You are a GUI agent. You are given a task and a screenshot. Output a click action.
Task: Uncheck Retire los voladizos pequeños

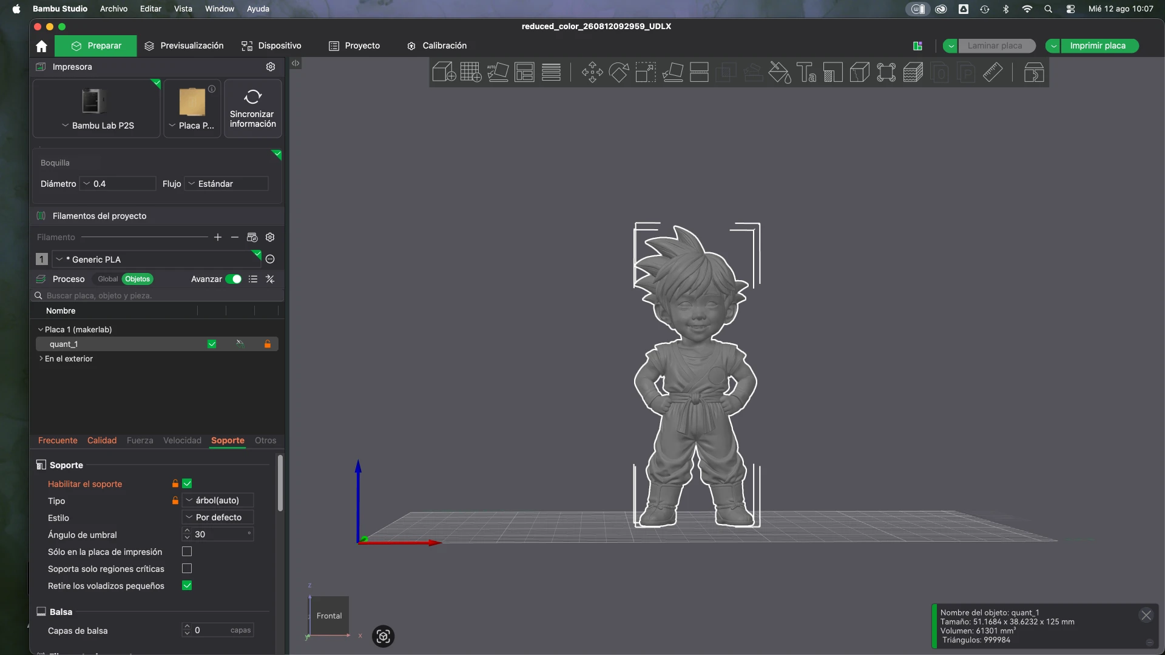(187, 585)
